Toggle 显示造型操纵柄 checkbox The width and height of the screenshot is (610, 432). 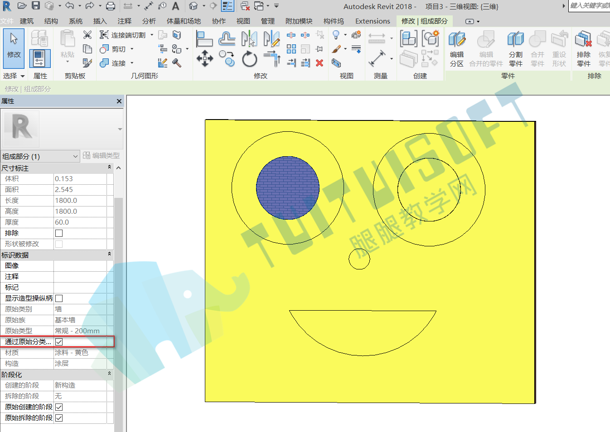59,298
